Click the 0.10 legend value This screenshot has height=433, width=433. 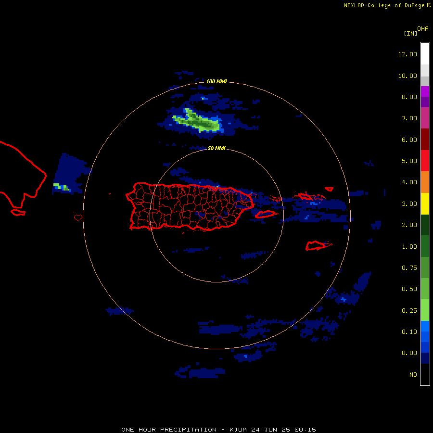tap(409, 332)
